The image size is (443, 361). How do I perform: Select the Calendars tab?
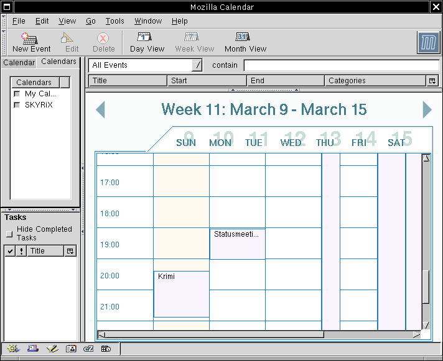58,62
